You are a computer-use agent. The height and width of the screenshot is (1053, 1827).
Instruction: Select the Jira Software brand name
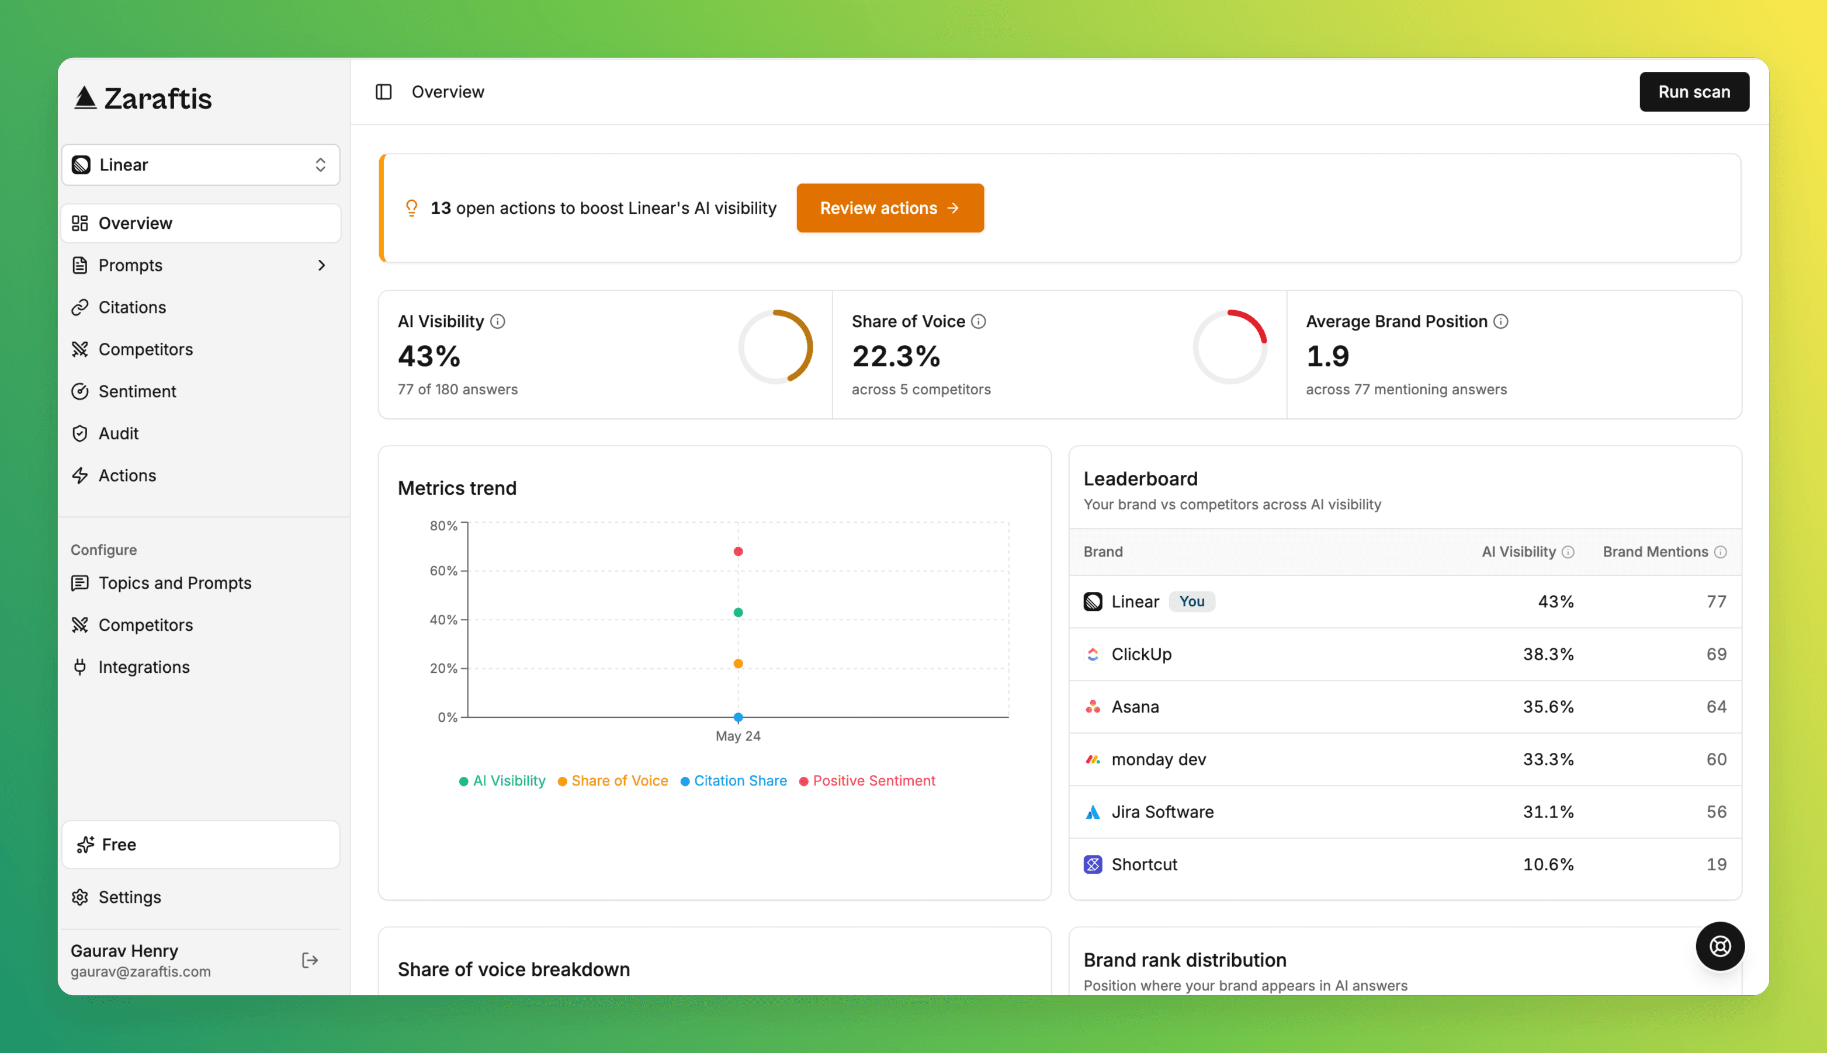pyautogui.click(x=1162, y=812)
